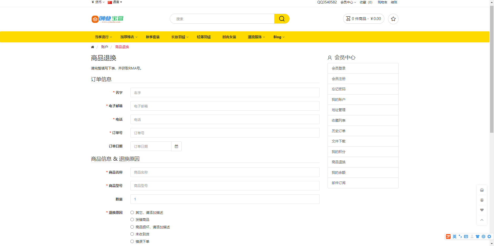The width and height of the screenshot is (494, 246).
Task: Open floating shopping basket icon
Action: click(482, 190)
